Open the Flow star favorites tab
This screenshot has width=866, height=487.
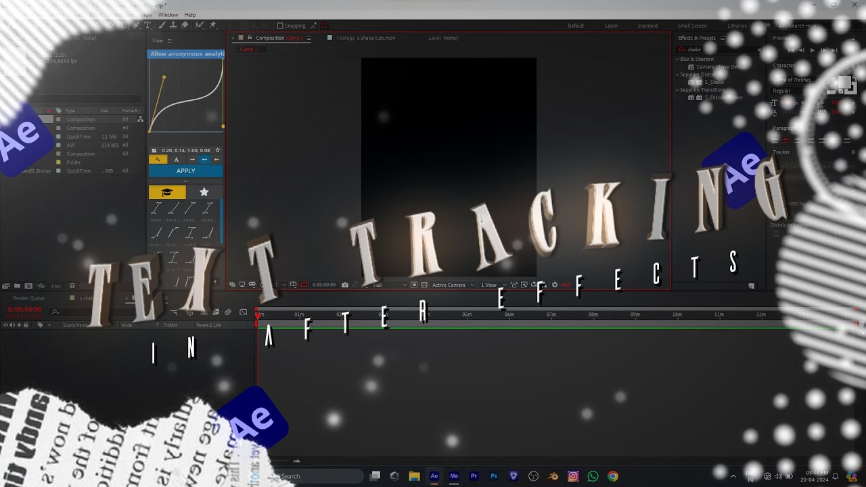click(x=204, y=192)
